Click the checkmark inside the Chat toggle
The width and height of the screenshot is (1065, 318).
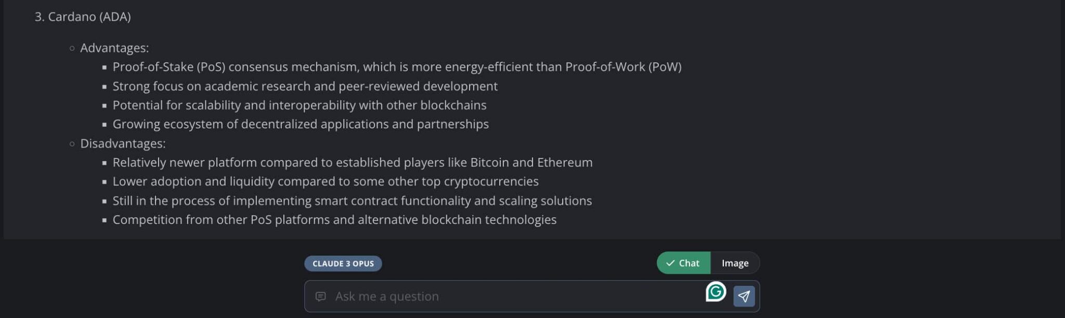[x=671, y=263]
